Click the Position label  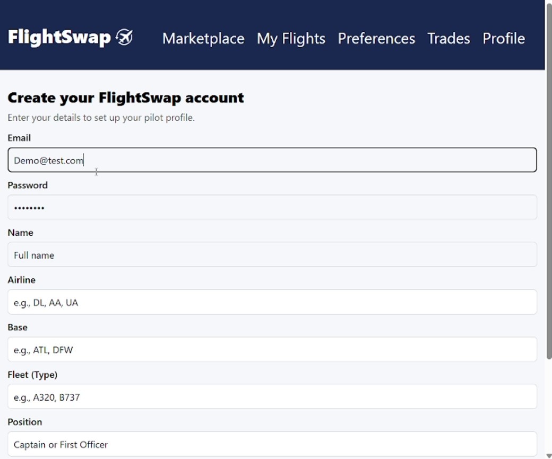[24, 422]
